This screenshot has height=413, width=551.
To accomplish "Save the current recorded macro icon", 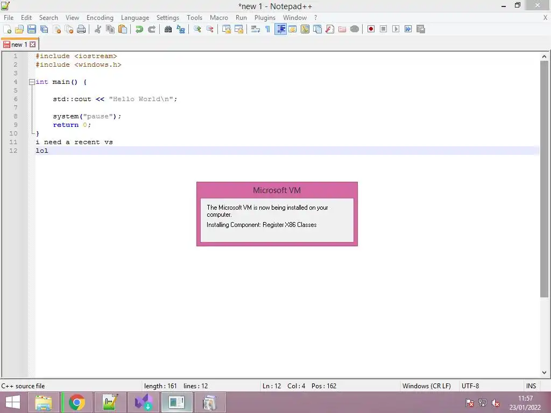I will (421, 29).
